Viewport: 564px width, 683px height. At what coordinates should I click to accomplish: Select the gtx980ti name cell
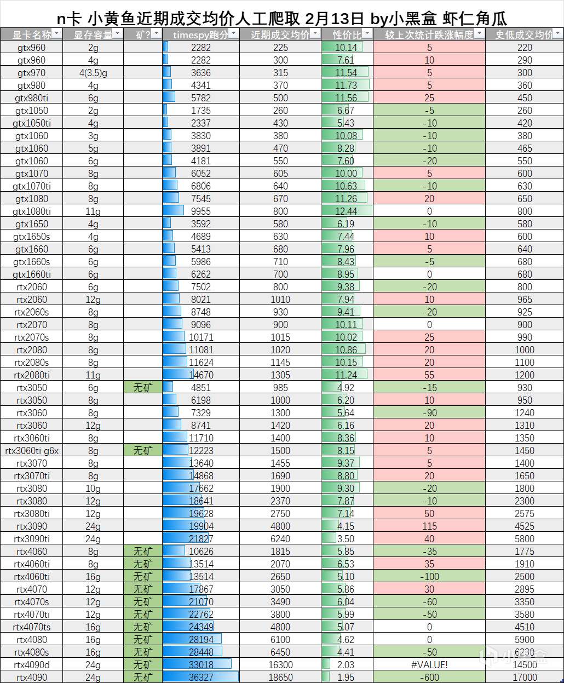pyautogui.click(x=31, y=98)
